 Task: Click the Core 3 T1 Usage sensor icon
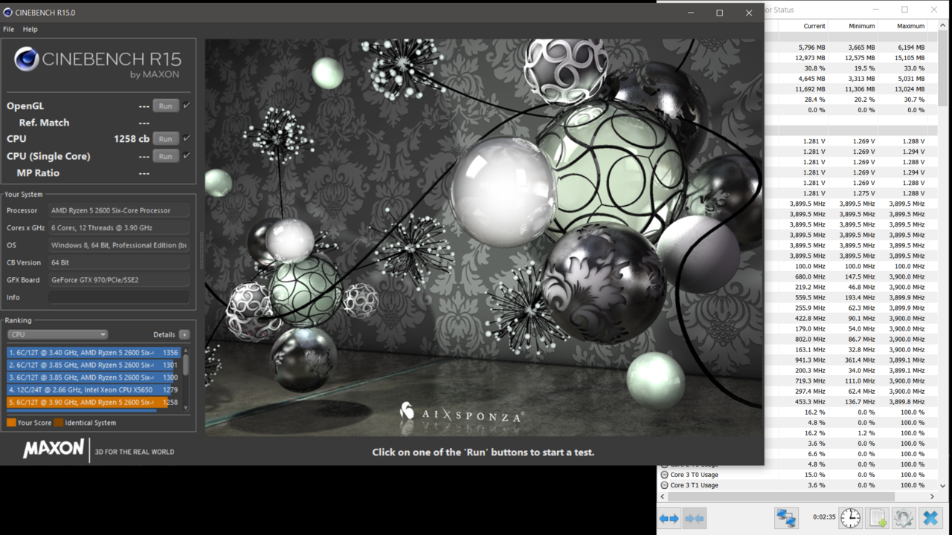pyautogui.click(x=664, y=485)
